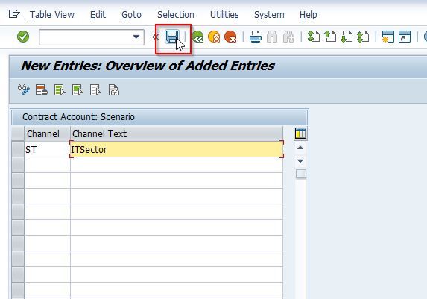Open the Selection menu
The width and height of the screenshot is (427, 299).
click(x=176, y=15)
